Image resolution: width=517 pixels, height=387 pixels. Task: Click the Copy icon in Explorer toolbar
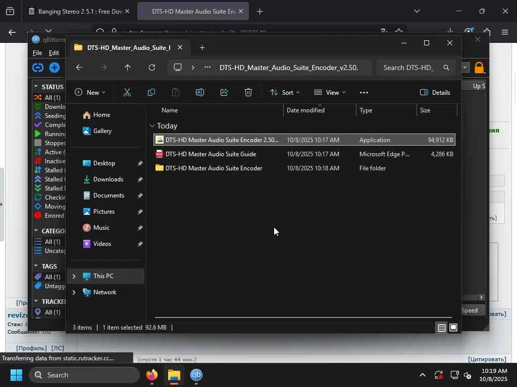[151, 93]
